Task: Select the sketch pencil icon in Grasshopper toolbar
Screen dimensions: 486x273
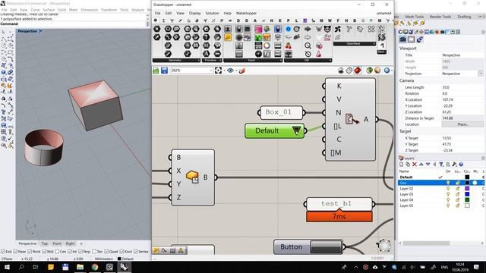Action: tap(242, 71)
